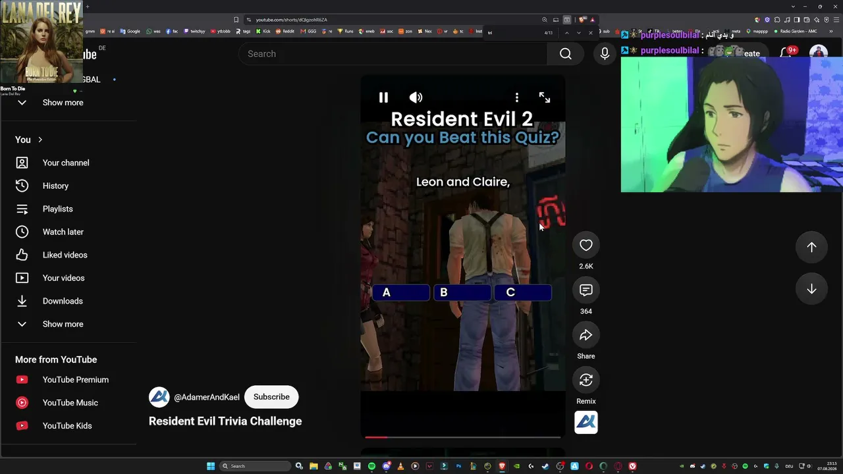Open the YouTube account avatar menu
This screenshot has height=474, width=843.
[x=818, y=53]
